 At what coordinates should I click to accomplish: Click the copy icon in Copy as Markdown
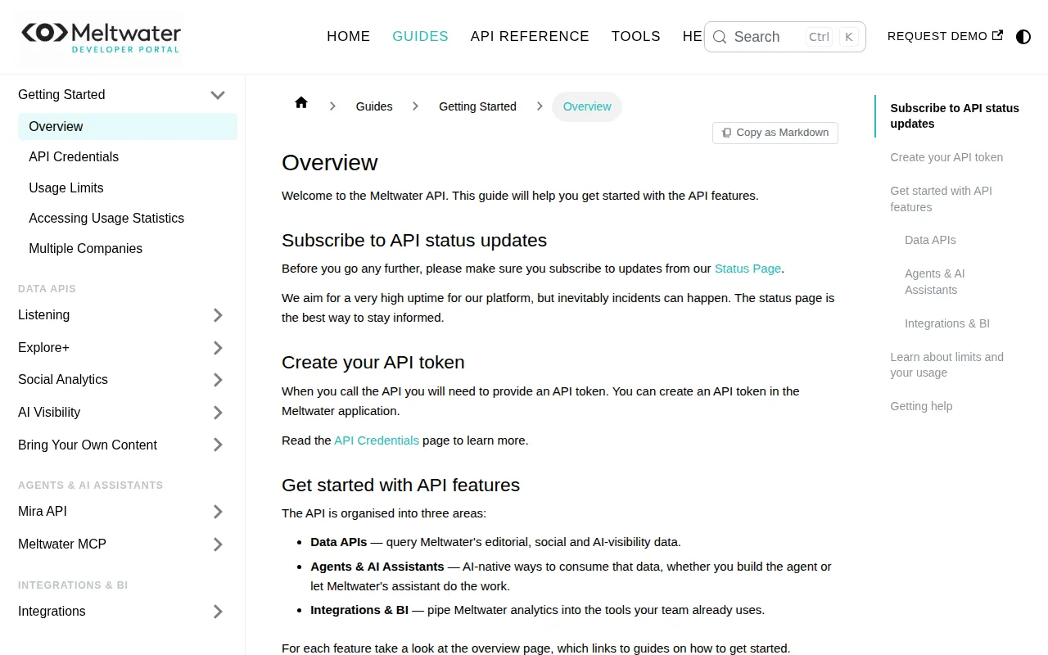coord(726,133)
